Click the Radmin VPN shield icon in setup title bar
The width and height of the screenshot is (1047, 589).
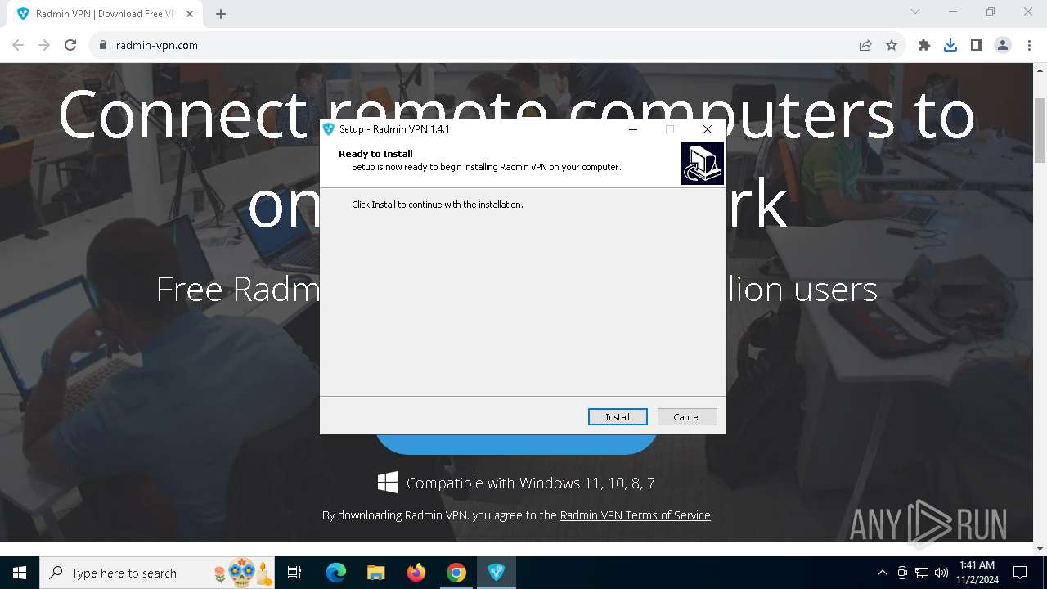[x=329, y=129]
